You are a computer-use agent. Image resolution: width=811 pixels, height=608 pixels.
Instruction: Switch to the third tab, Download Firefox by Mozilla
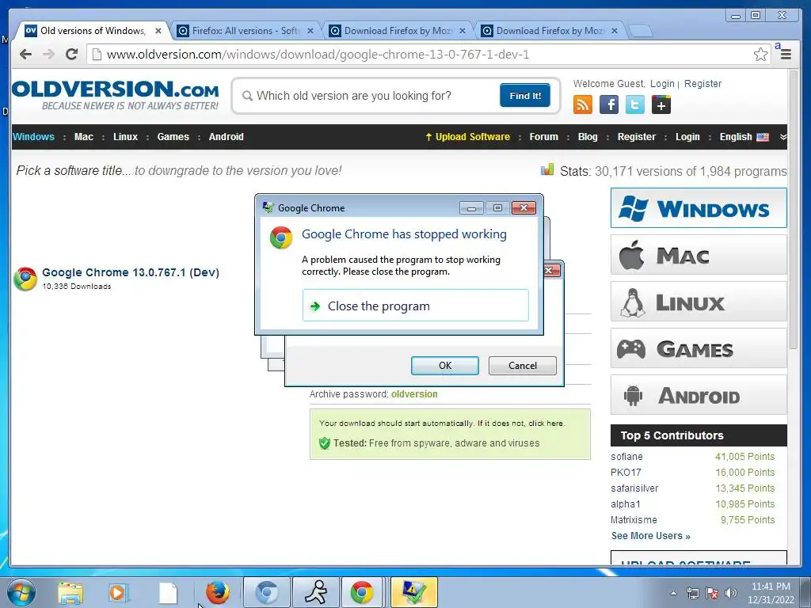[x=398, y=31]
